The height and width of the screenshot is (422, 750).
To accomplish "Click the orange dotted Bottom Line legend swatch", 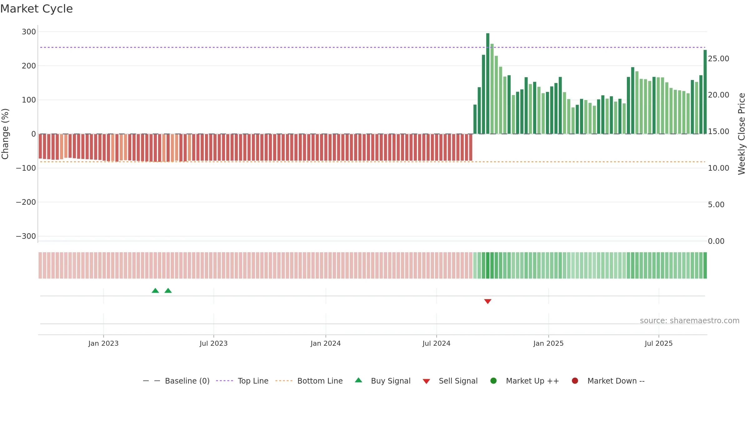I will tap(284, 381).
